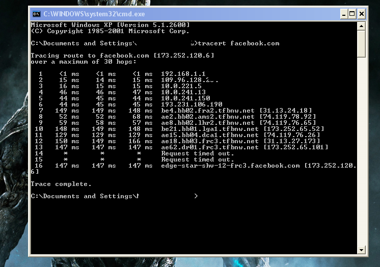This screenshot has height=267, width=380.
Task: Click 'Request timed out.' on hop 15
Action: [x=198, y=159]
